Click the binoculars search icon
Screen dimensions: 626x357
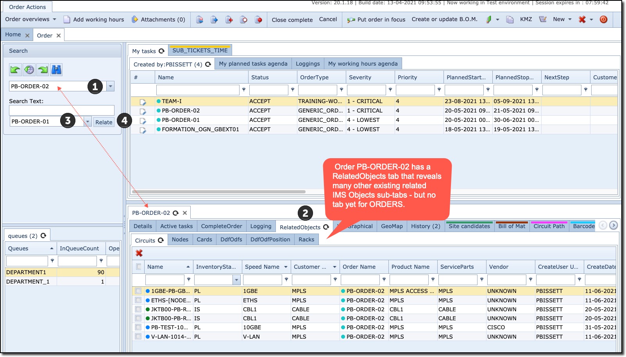click(x=56, y=70)
